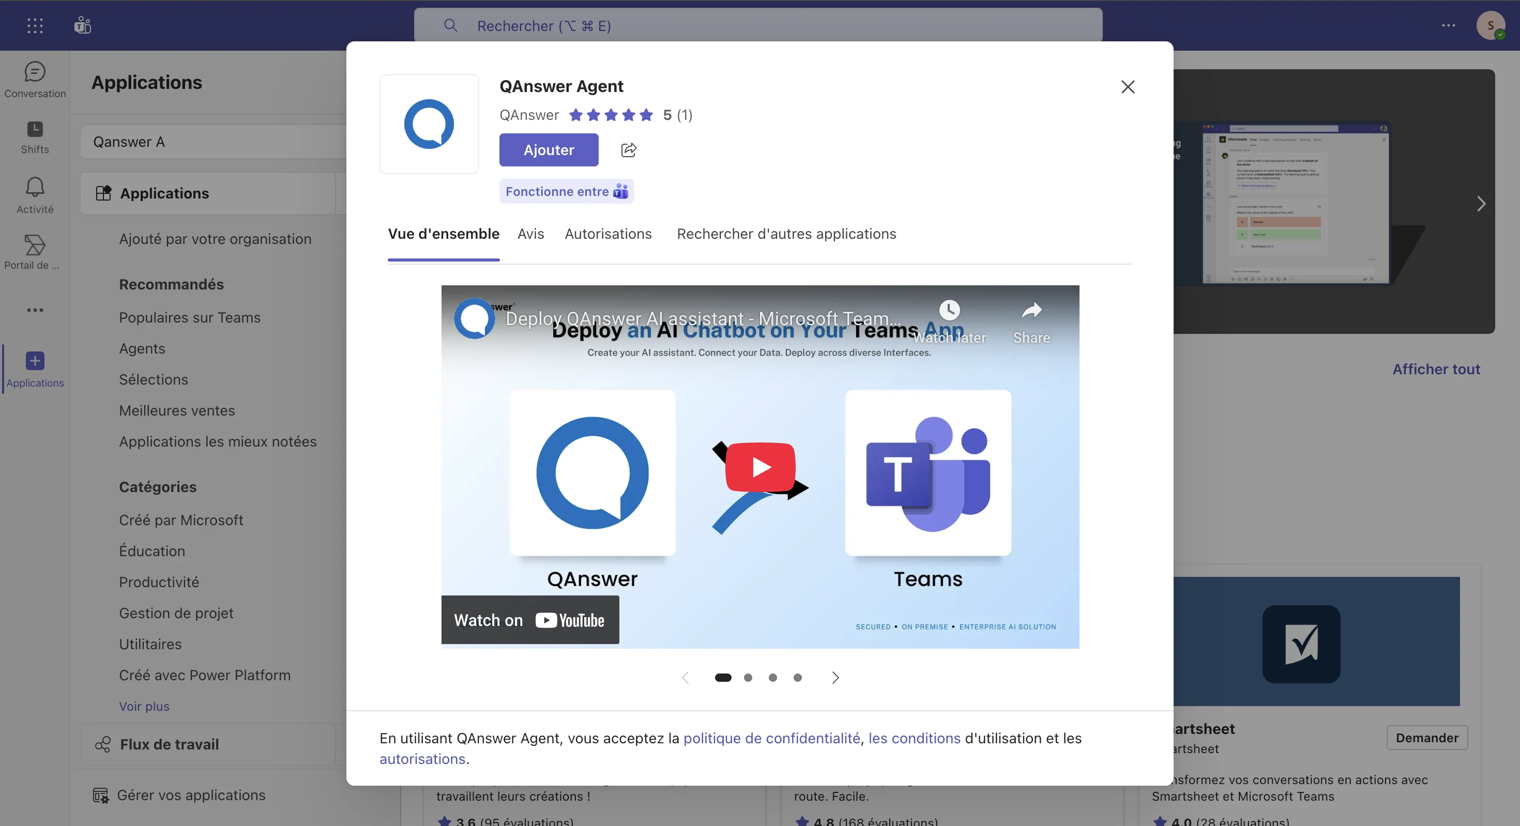This screenshot has height=826, width=1520.
Task: Select the first carousel indicator
Action: [x=723, y=677]
